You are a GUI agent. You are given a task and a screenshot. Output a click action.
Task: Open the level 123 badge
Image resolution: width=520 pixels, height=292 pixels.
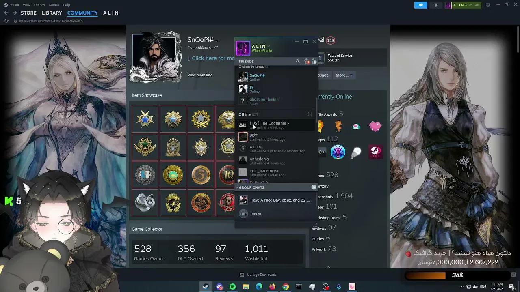[330, 41]
